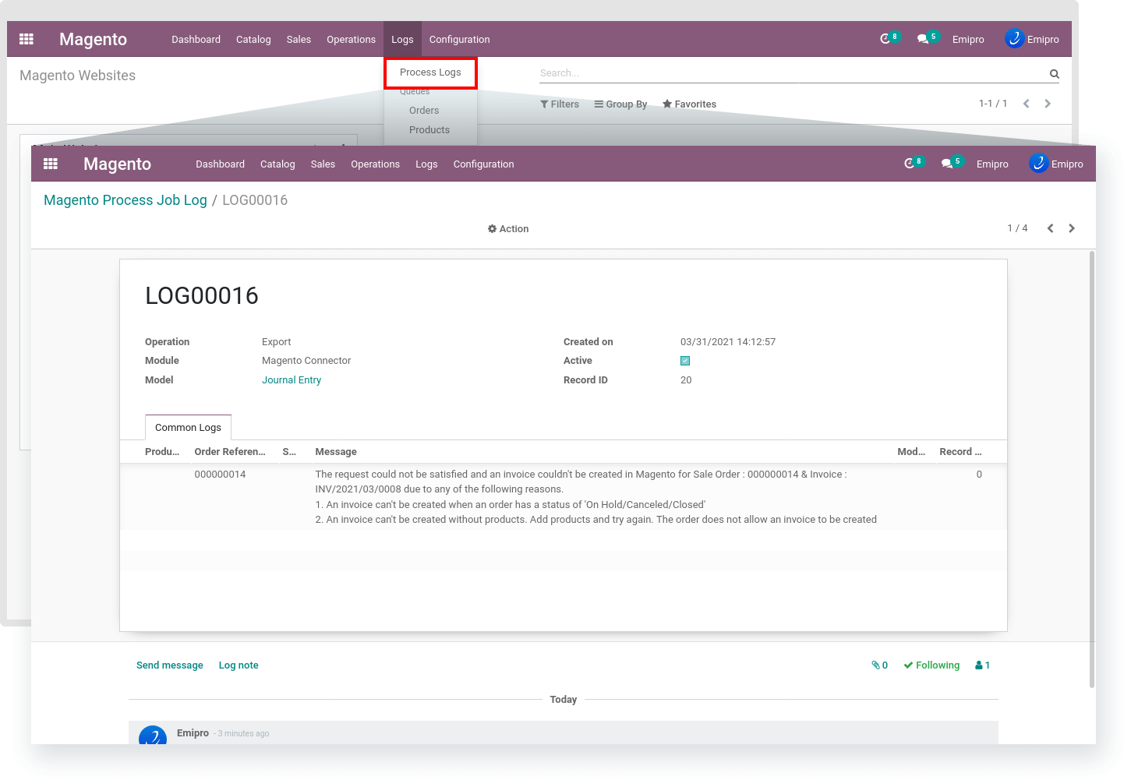Click the invoice error message text
1131x780 pixels.
click(596, 497)
